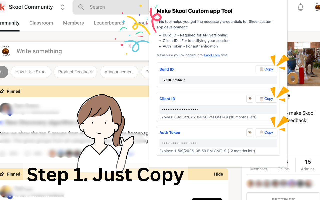Click the Write something post box

pyautogui.click(x=75, y=51)
